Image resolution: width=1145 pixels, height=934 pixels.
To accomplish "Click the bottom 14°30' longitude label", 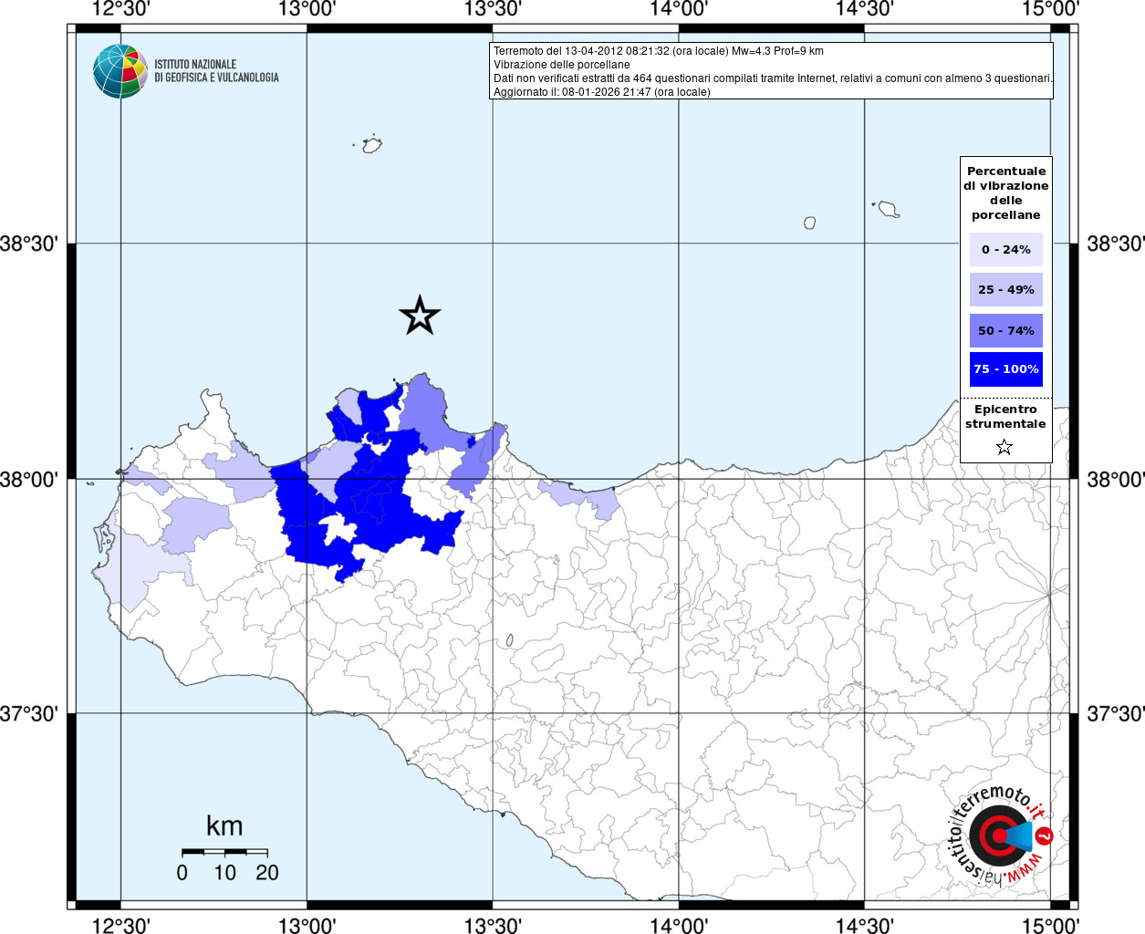I will (x=864, y=926).
